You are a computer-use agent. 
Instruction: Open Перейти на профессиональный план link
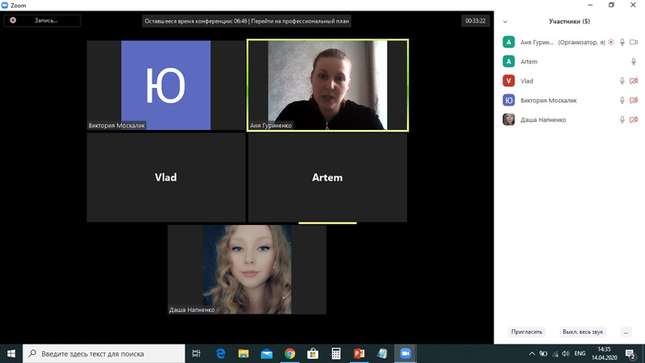(300, 21)
